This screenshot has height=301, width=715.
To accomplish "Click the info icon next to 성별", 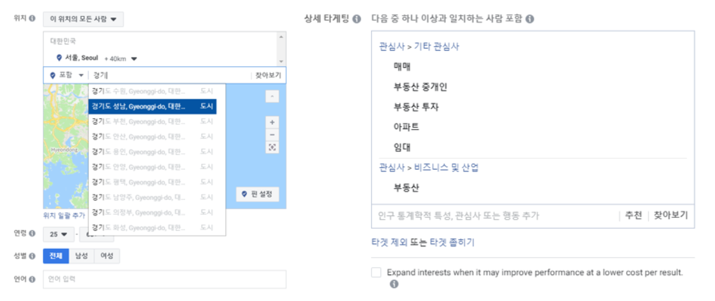I will point(32,256).
